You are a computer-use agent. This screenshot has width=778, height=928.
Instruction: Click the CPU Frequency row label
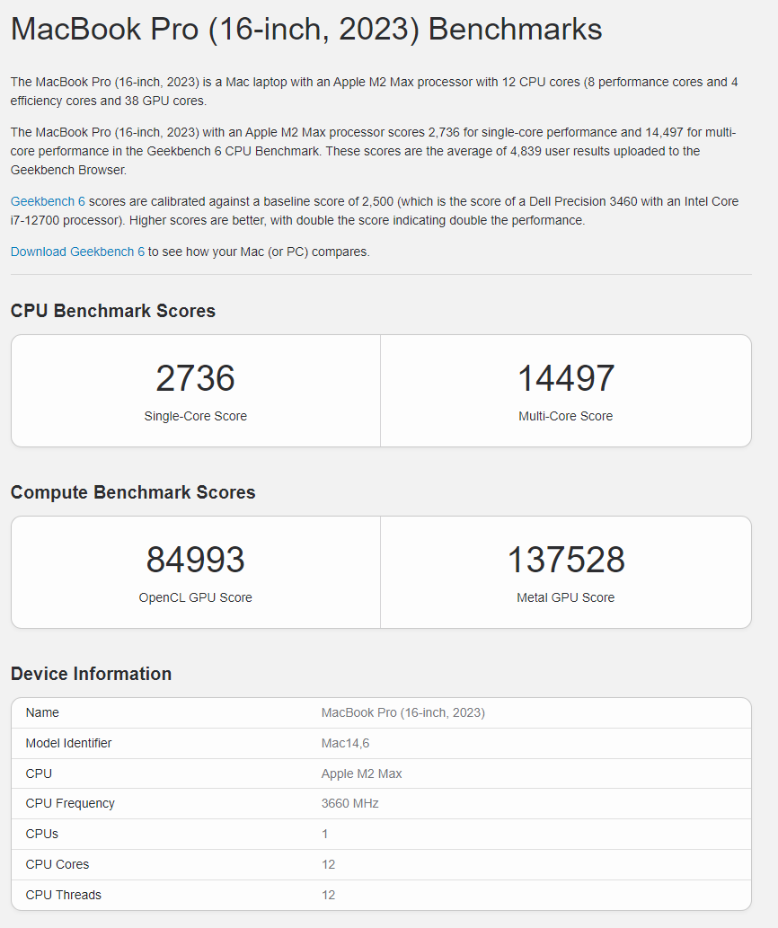tap(70, 804)
